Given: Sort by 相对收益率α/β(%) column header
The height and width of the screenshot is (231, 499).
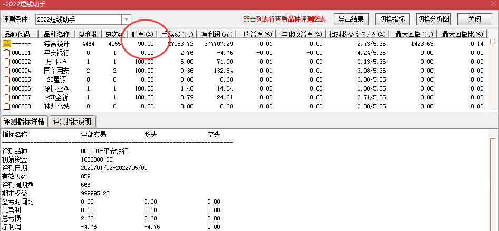Looking at the screenshot, I should pos(359,34).
